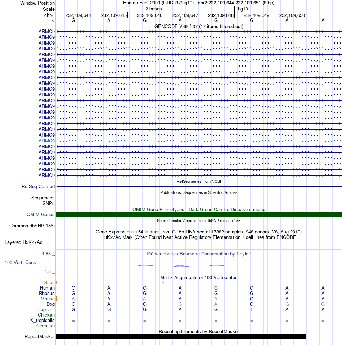Select the Human alignment row label

[47, 288]
